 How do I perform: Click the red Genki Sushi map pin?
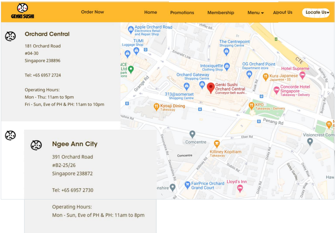[211, 88]
